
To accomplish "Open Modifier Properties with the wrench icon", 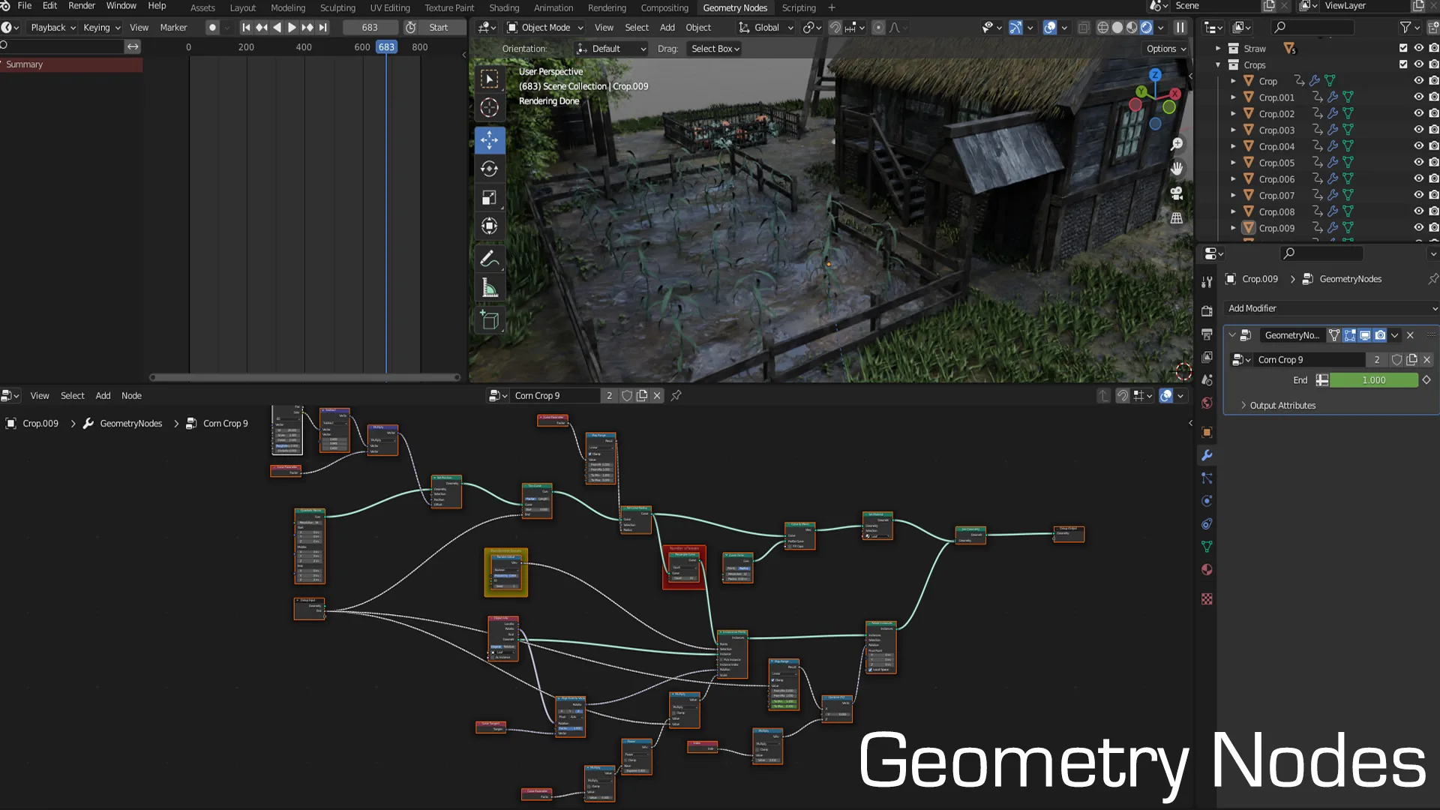I will (1207, 455).
